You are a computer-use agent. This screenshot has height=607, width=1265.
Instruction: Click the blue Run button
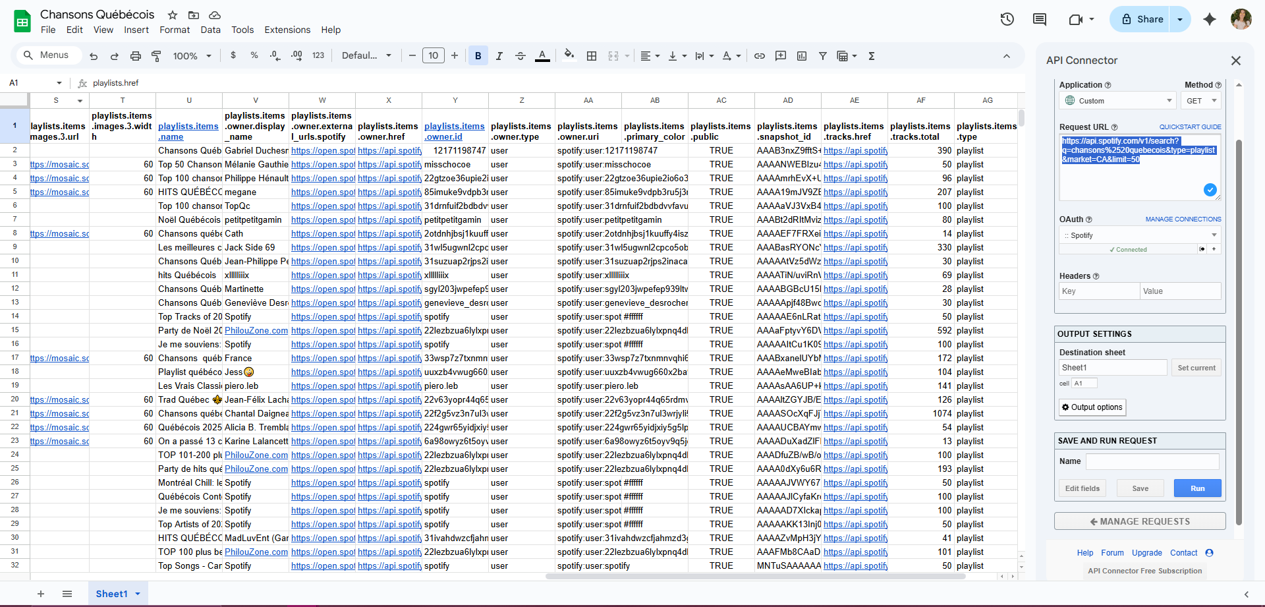1197,488
